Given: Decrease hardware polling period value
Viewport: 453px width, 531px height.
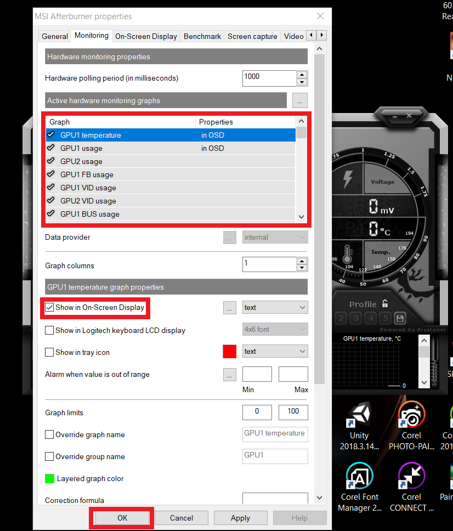Looking at the screenshot, I should [302, 82].
